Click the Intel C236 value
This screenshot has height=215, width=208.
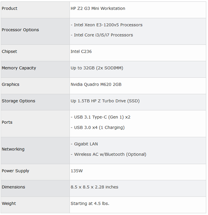coord(81,51)
